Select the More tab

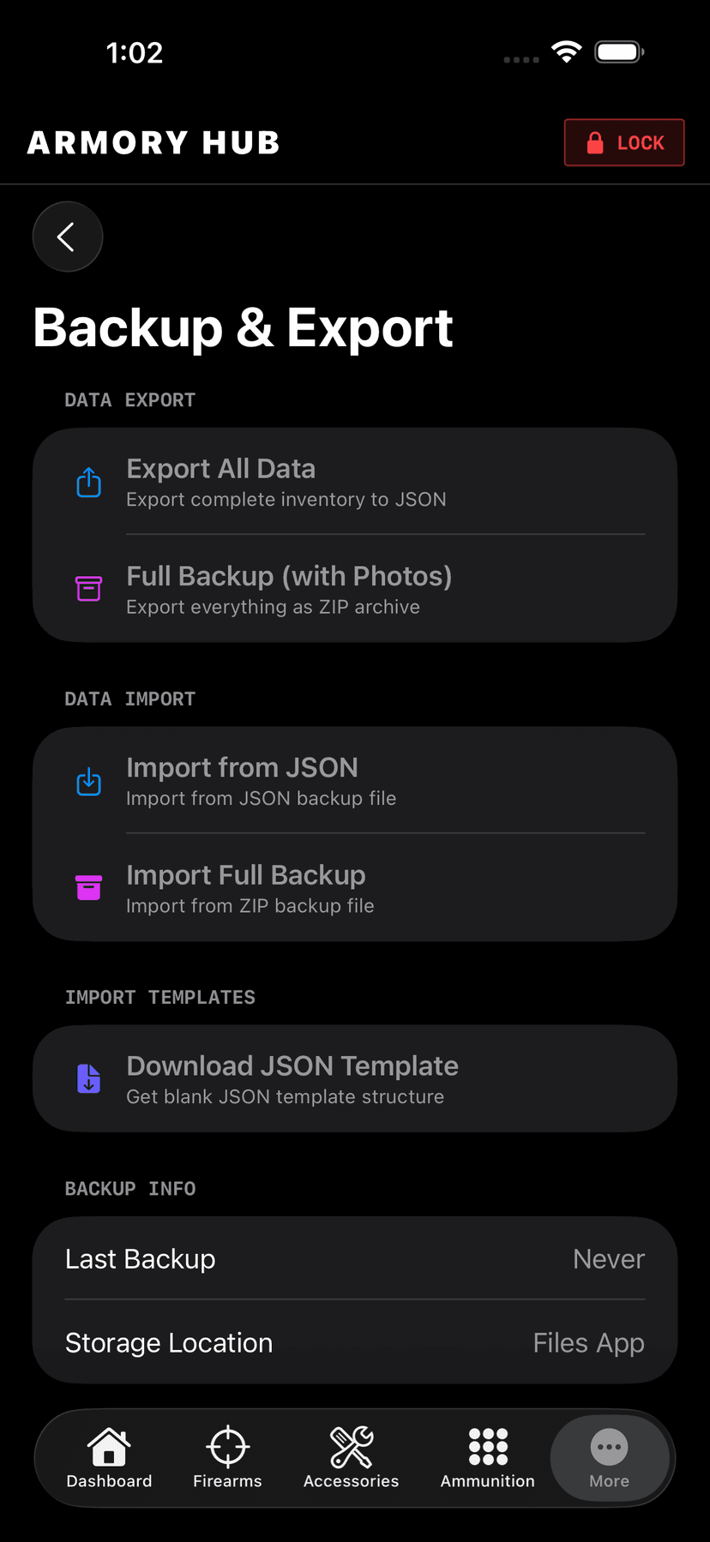[609, 1458]
